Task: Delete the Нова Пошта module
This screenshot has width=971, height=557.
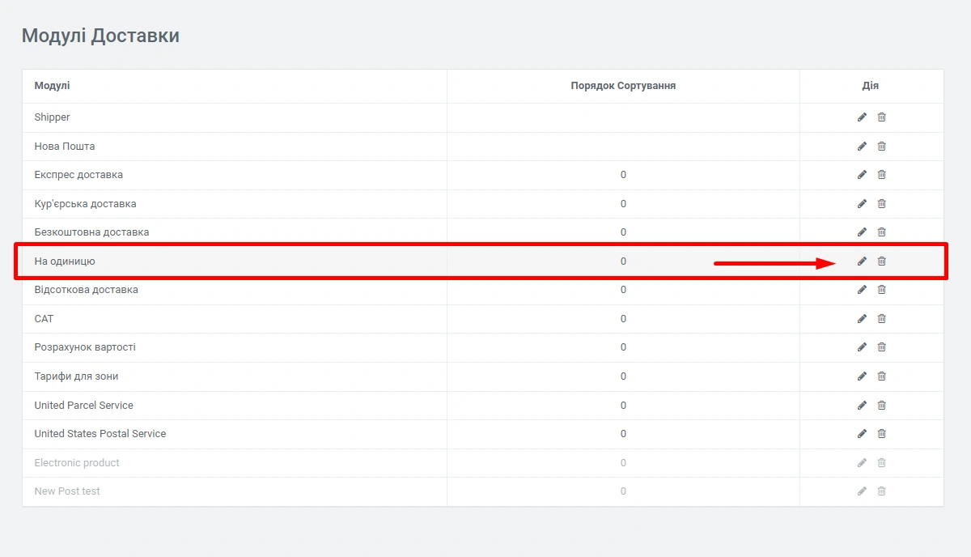Action: tap(882, 147)
